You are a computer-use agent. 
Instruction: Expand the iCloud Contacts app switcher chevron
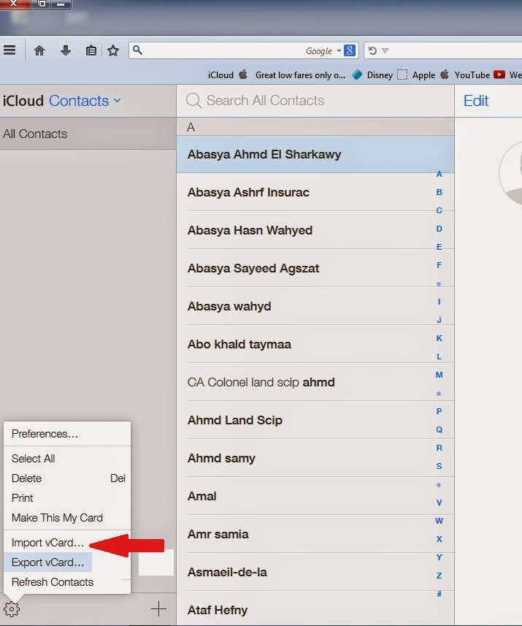tap(117, 101)
